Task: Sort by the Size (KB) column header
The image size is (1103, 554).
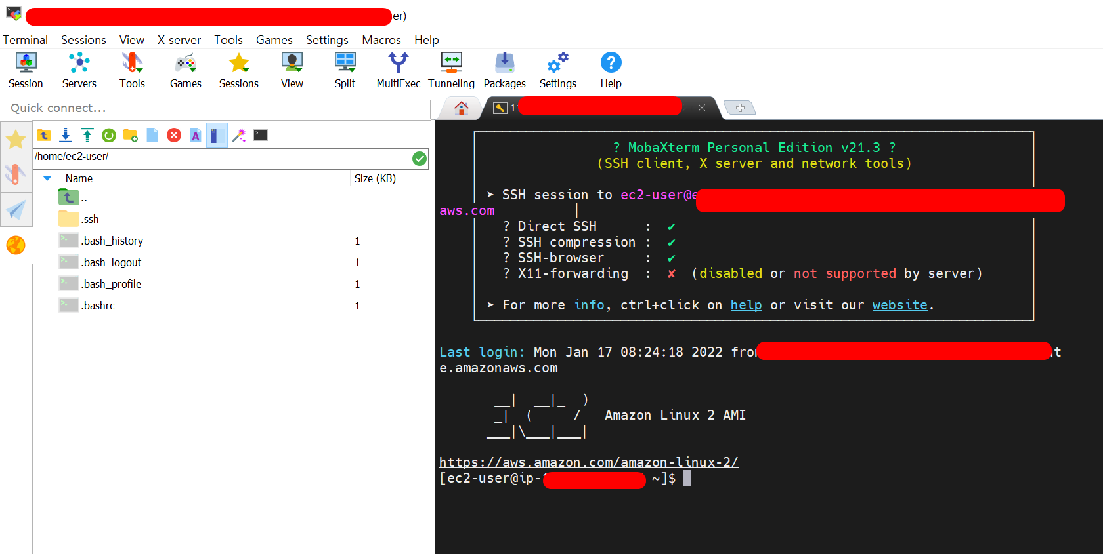Action: point(375,178)
